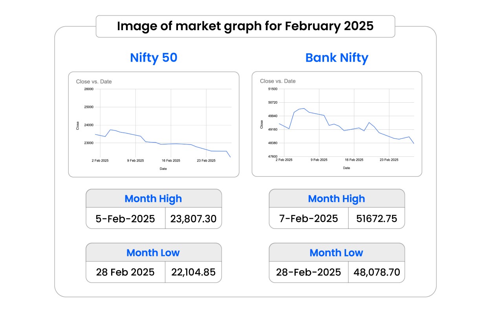Click "16 Feb 2025" on Nifty 50 axis
Viewport: 491px width, 314px height.
(x=171, y=160)
